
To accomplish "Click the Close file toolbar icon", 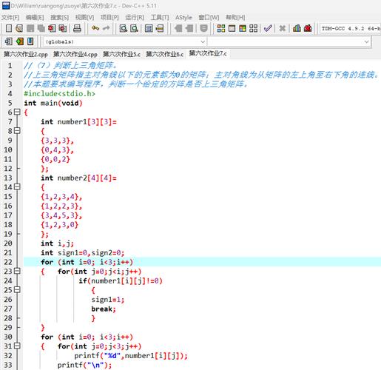I will 52,28.
